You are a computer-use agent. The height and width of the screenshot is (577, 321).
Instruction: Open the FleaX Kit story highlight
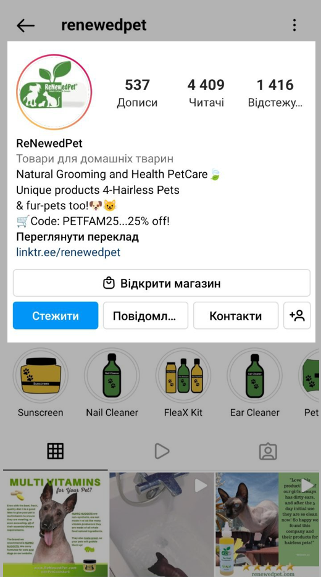pos(183,376)
